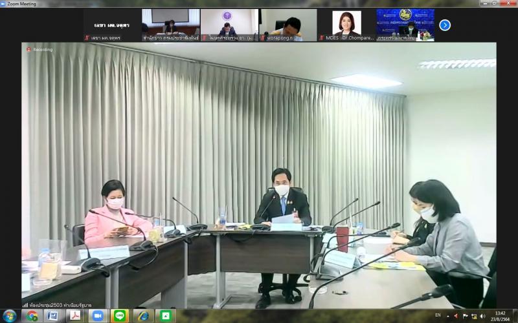Image resolution: width=518 pixels, height=323 pixels.
Task: Close the Zoom Meeting window
Action: tap(508, 3)
